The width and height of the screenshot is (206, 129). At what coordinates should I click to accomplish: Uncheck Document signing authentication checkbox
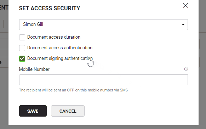tap(22, 58)
